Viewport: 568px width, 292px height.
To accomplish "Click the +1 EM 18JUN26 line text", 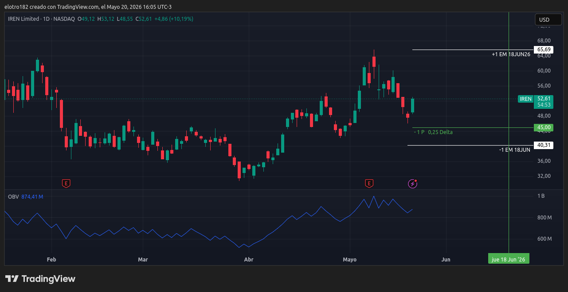I will click(511, 54).
